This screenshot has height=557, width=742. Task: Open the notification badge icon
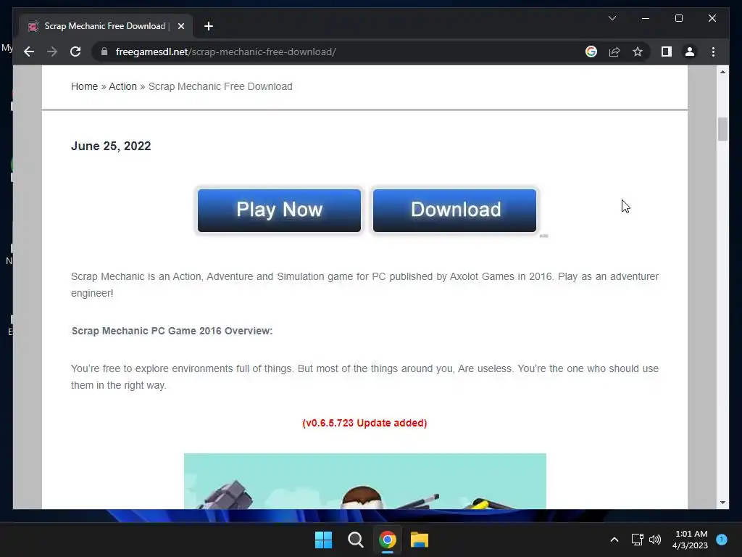pos(722,540)
